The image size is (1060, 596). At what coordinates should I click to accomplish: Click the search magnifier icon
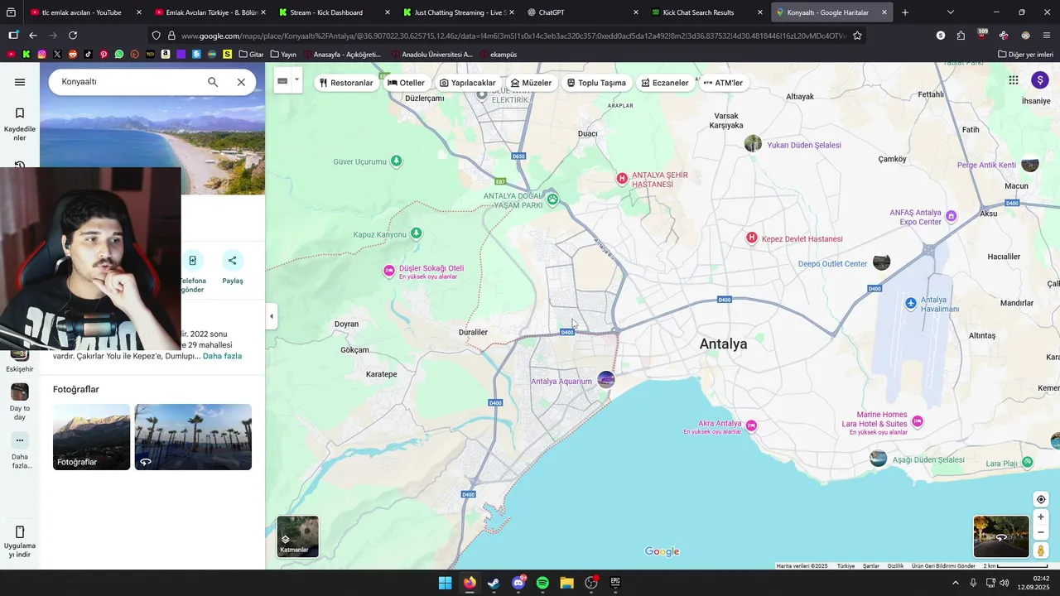coord(213,82)
